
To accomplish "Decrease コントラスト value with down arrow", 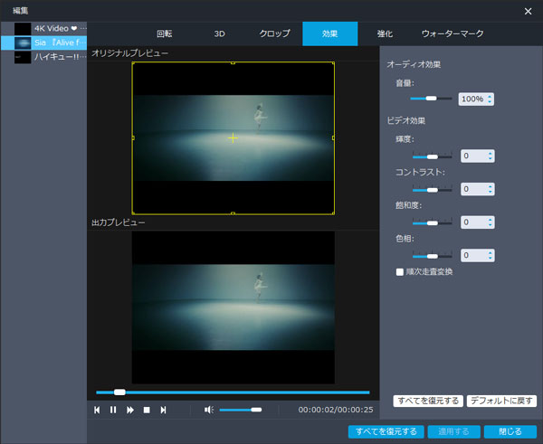I will (490, 192).
